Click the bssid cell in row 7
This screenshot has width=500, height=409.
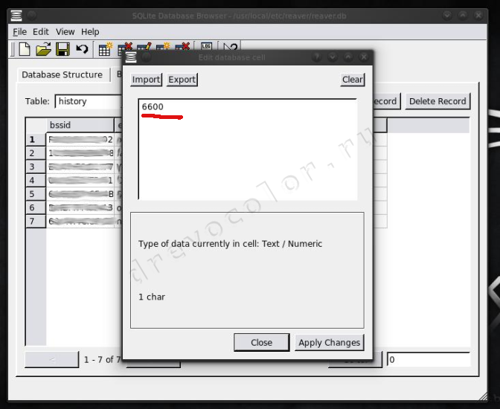[x=80, y=221]
